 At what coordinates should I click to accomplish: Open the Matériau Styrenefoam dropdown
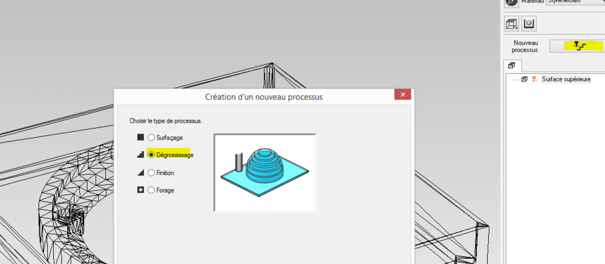click(575, 2)
